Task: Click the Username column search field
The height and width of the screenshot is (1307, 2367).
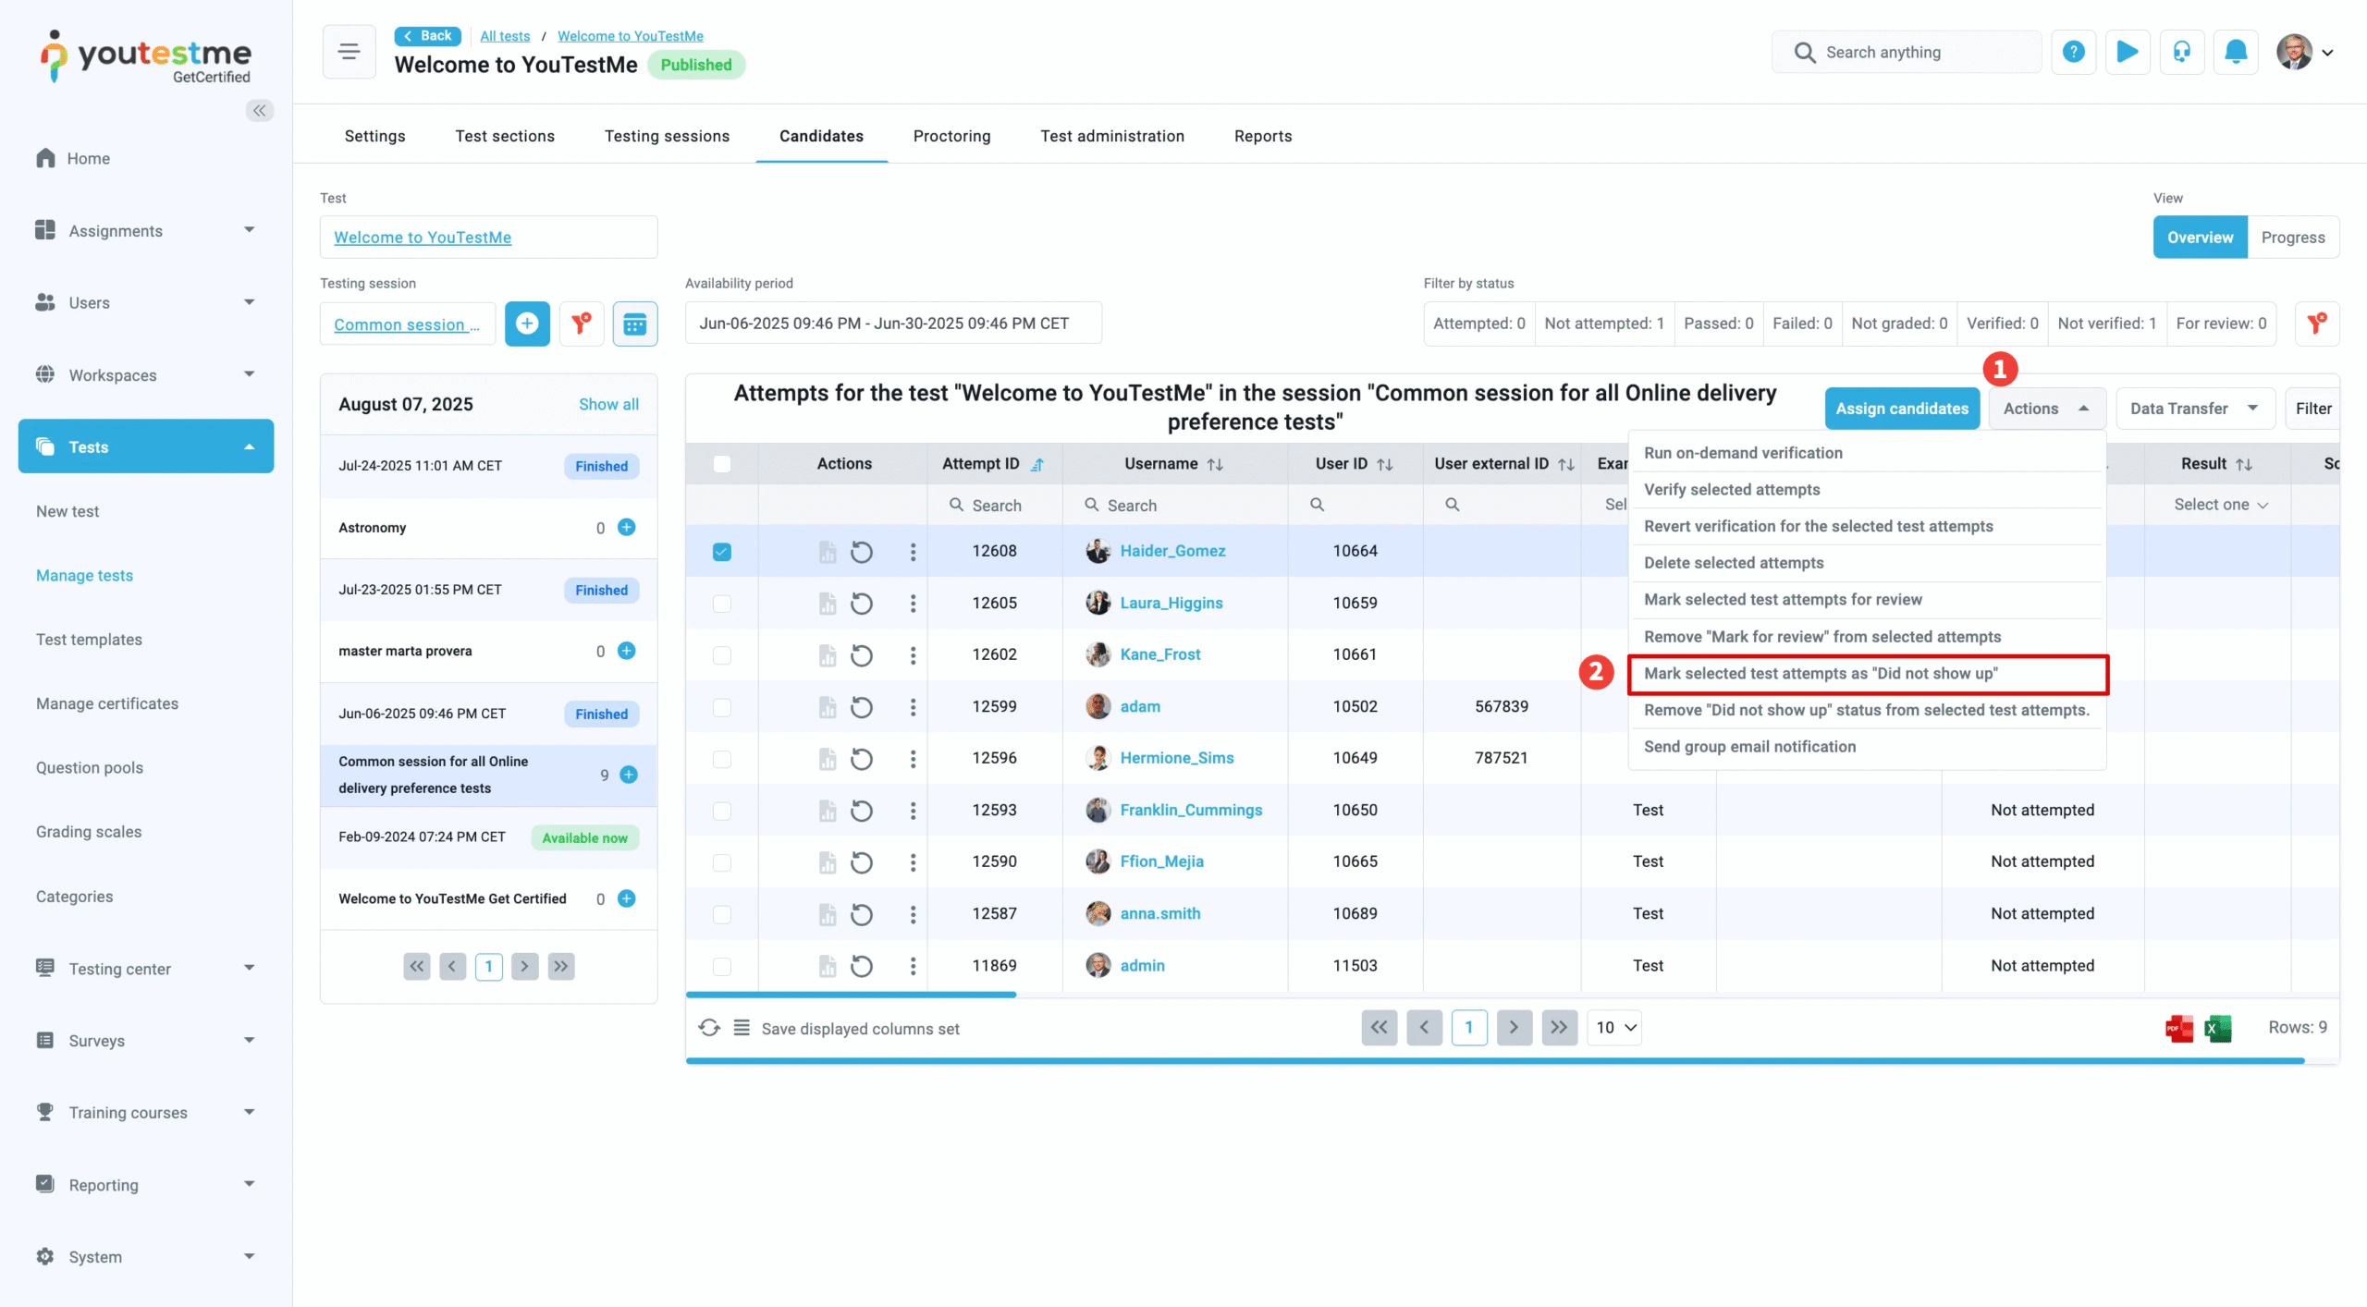Action: 1174,506
